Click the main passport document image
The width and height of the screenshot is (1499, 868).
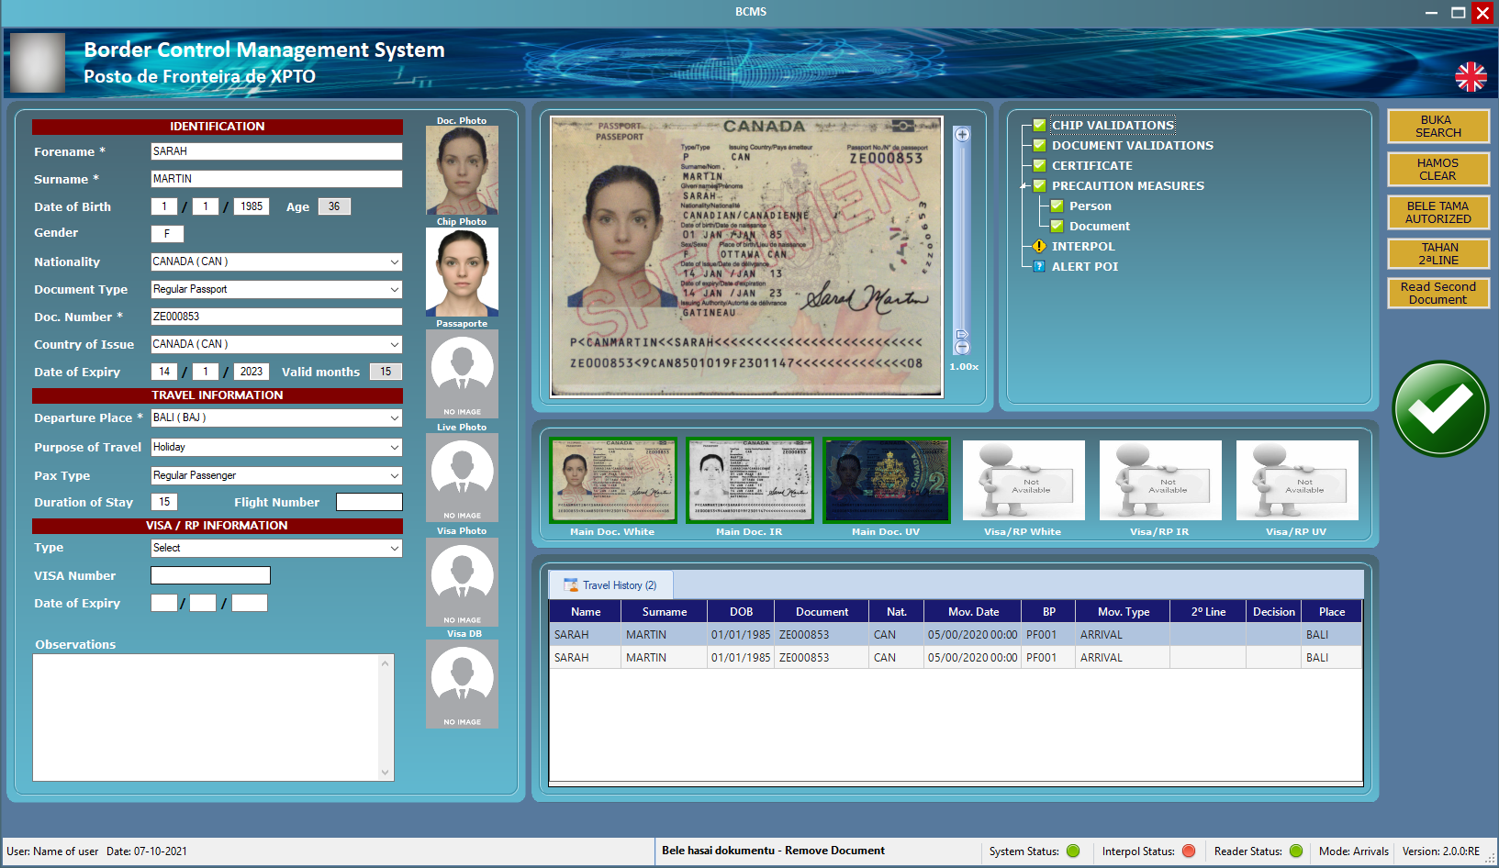click(x=746, y=257)
